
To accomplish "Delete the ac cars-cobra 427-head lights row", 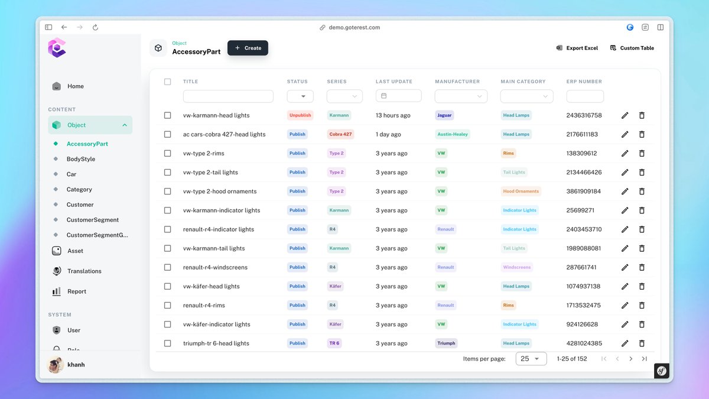I will pyautogui.click(x=642, y=134).
